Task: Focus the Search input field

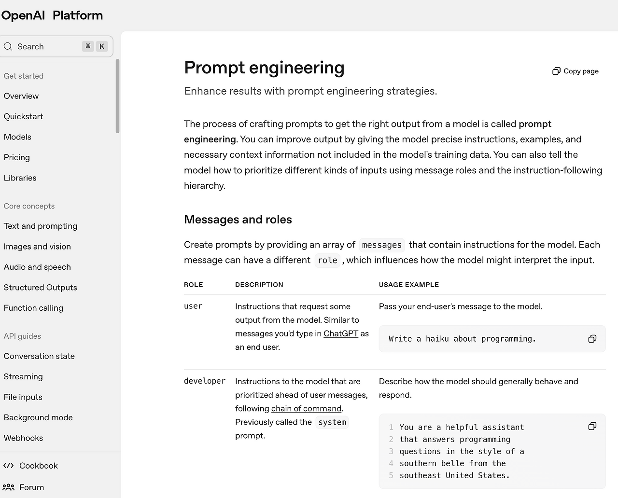Action: tap(56, 46)
